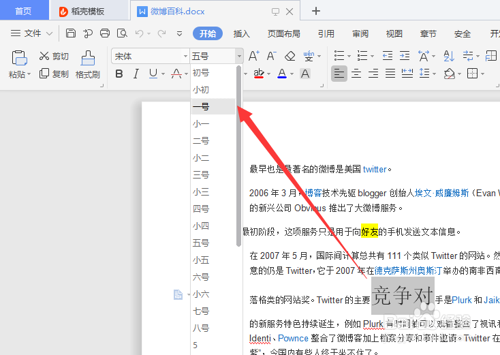Viewport: 500px width, 355px height.
Task: Click the line spacing icon
Action: tap(424, 73)
